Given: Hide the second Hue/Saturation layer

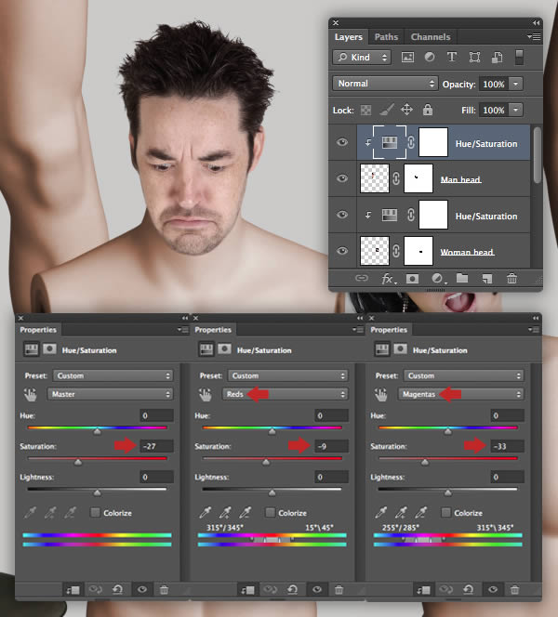Looking at the screenshot, I should pos(342,215).
